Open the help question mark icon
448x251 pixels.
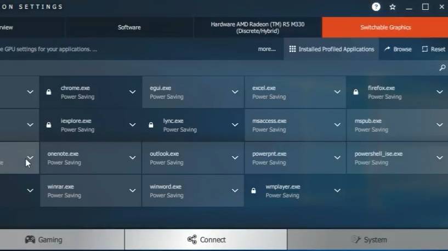tap(376, 7)
